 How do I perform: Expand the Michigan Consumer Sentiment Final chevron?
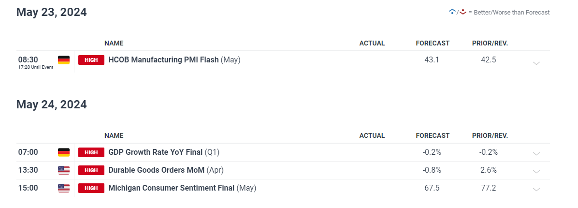click(536, 190)
